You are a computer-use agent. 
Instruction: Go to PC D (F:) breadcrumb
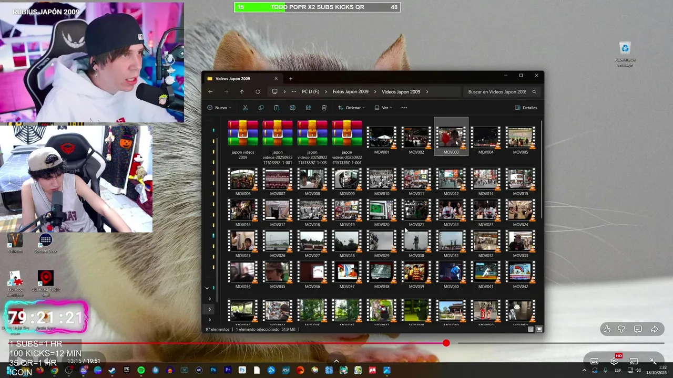pos(310,91)
